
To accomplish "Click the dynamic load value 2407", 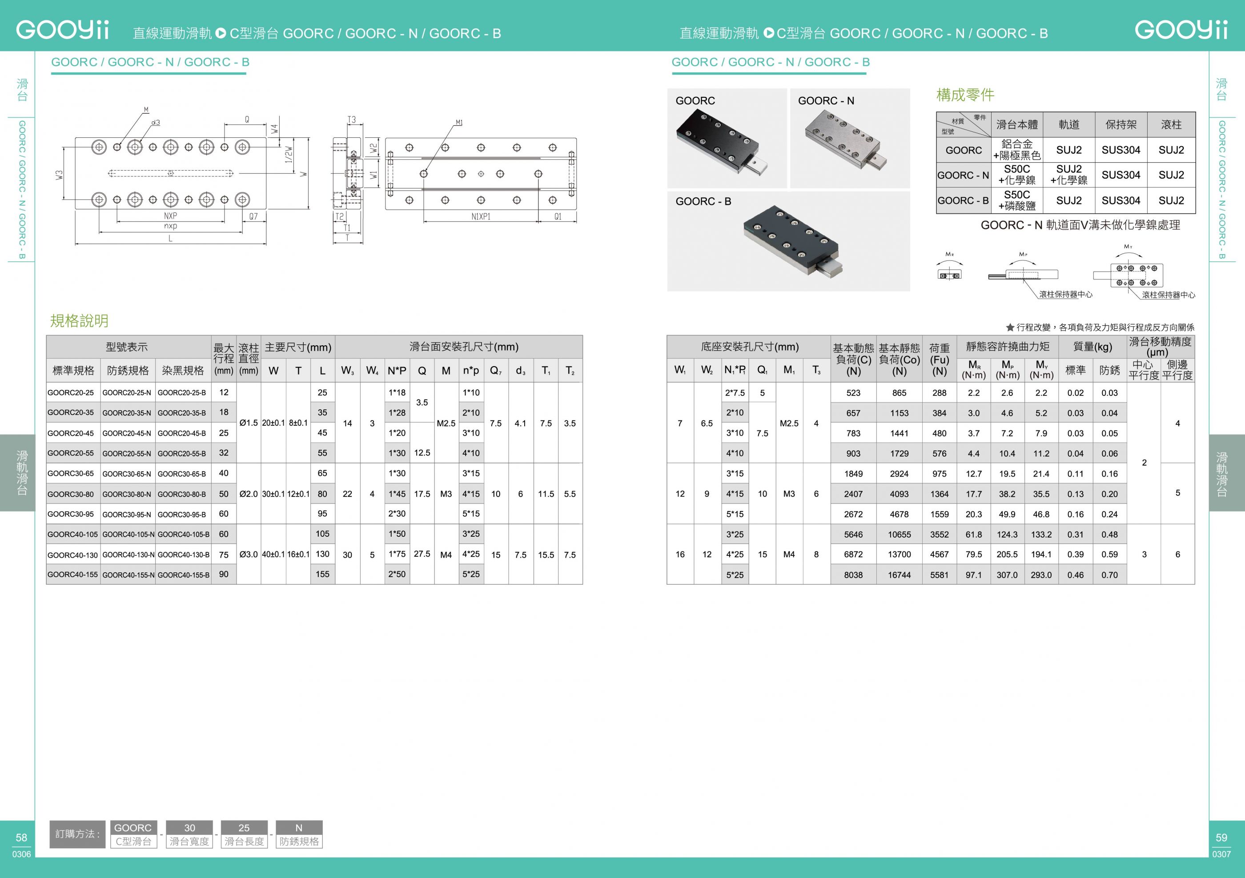I will 854,494.
